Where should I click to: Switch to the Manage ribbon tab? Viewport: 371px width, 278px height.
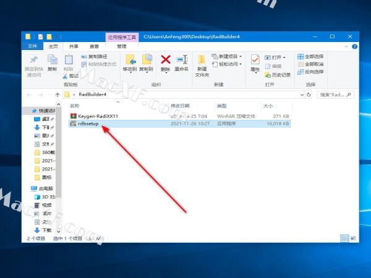tap(122, 46)
